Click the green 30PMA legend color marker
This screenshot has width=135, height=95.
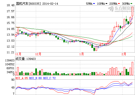(131, 4)
